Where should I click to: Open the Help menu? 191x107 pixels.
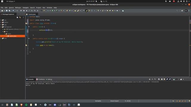coord(55,7)
